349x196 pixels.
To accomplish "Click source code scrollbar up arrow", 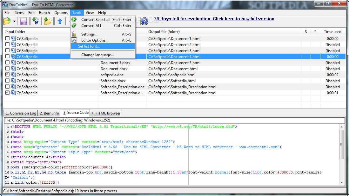I will coord(342,127).
